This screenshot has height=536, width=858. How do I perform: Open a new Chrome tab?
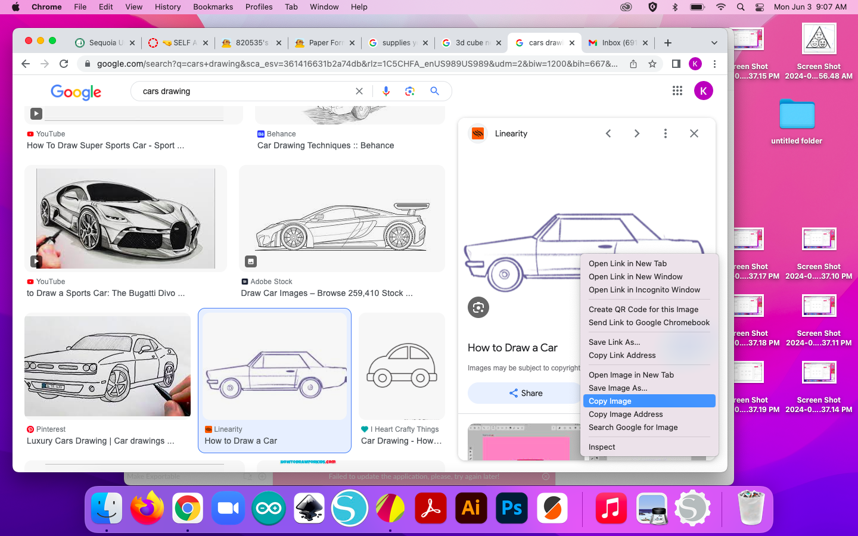tap(668, 43)
